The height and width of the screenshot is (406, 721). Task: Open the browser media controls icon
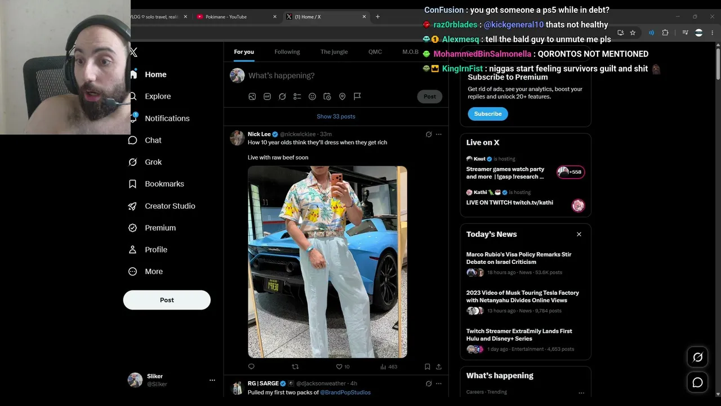pyautogui.click(x=685, y=33)
